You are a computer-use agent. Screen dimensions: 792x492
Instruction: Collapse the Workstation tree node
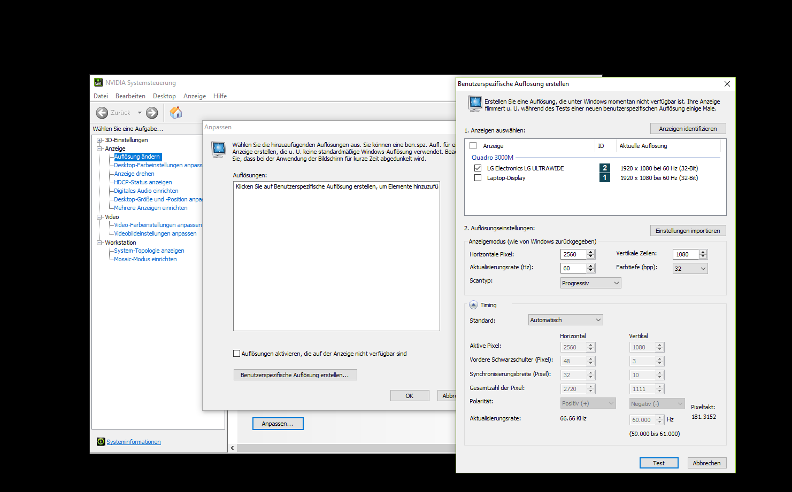click(x=99, y=243)
